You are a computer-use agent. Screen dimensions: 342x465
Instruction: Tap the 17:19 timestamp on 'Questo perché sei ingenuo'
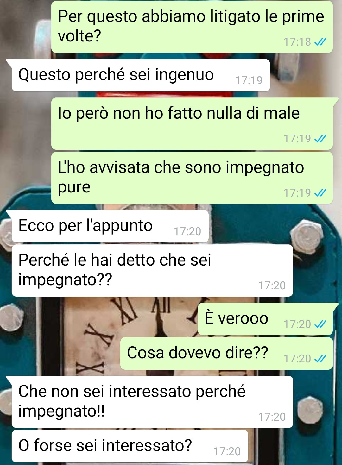[249, 80]
